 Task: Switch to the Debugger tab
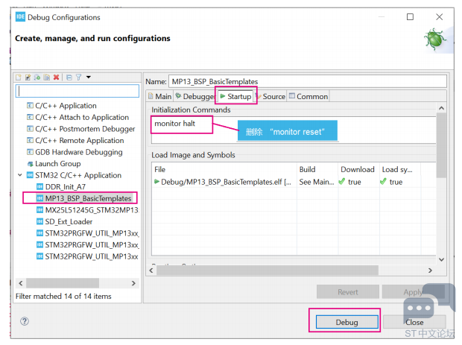(x=195, y=96)
